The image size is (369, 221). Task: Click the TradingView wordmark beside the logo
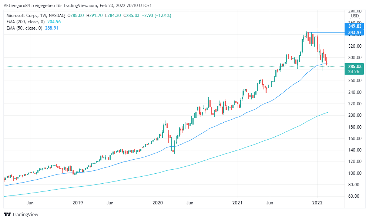[x=25, y=214]
